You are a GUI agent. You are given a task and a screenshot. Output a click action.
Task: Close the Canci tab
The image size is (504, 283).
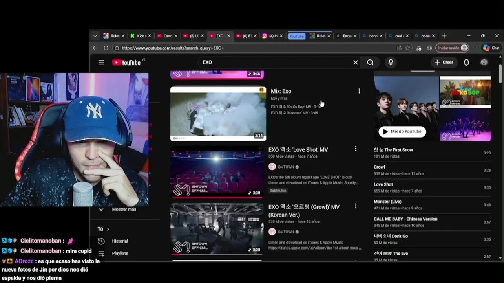(176, 36)
